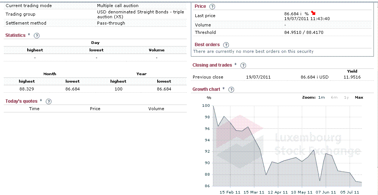Click the red down arrow price indicator

click(x=313, y=13)
